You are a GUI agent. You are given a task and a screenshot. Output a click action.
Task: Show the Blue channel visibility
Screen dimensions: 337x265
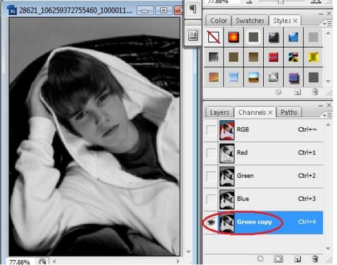[x=211, y=199]
